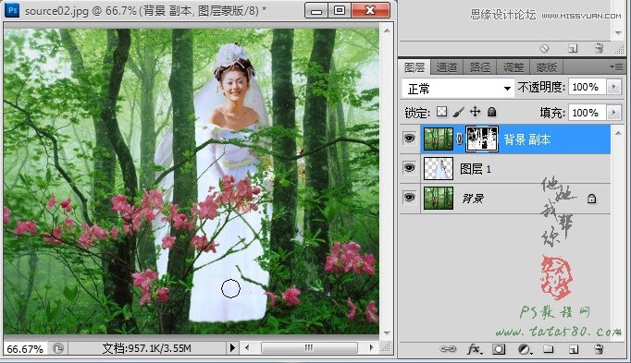Click the 填充 100% value field

587,113
